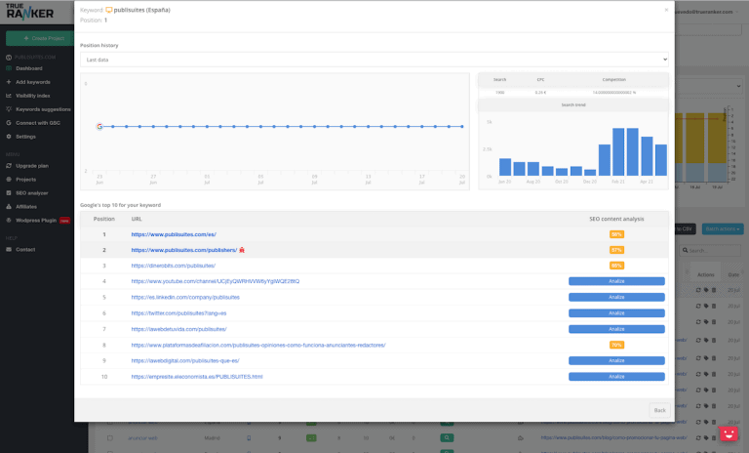Click the 57% SEO score badge

tap(616, 250)
